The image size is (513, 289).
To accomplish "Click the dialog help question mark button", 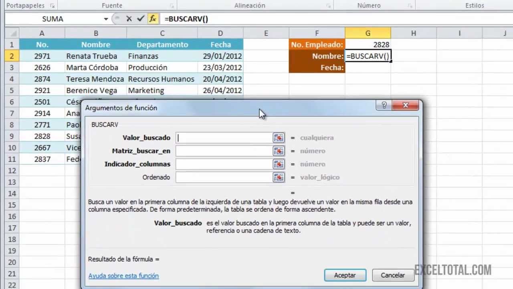I will tap(384, 106).
